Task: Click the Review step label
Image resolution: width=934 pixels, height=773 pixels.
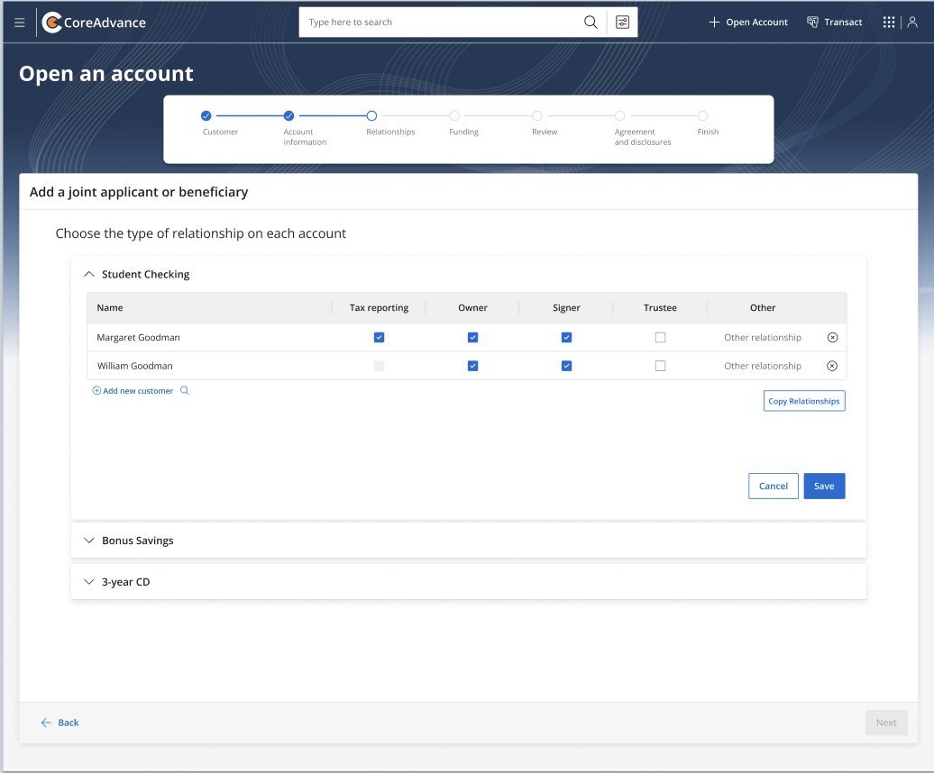Action: click(x=545, y=132)
